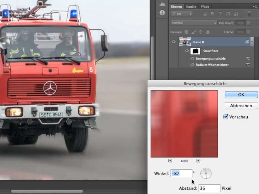
Task: Click the Abstand distance input field
Action: pyautogui.click(x=209, y=188)
